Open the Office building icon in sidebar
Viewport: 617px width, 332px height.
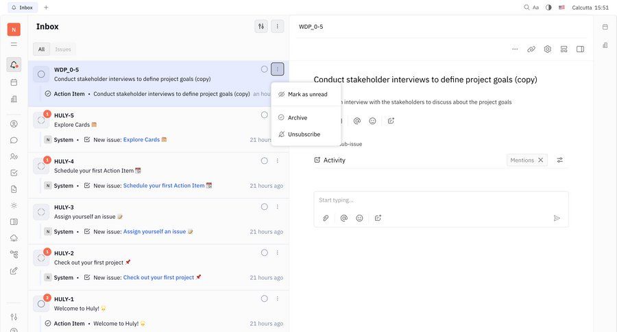pos(14,99)
